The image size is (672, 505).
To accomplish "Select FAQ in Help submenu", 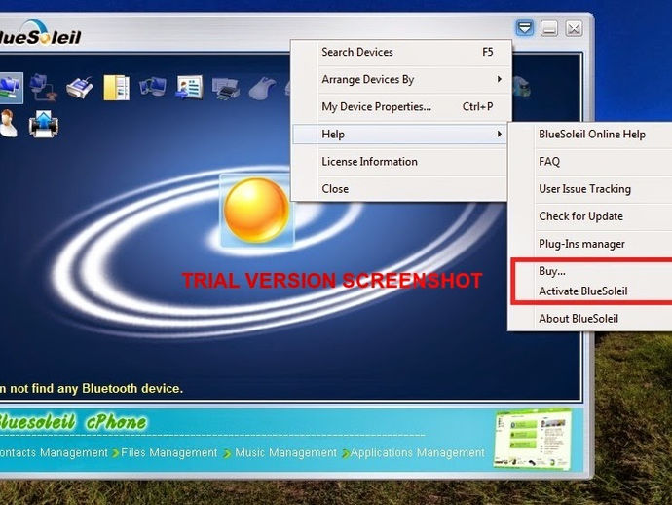I will (592, 162).
